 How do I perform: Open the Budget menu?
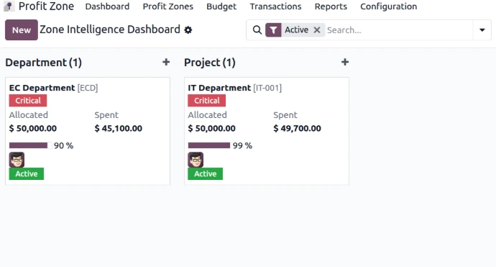tap(221, 6)
